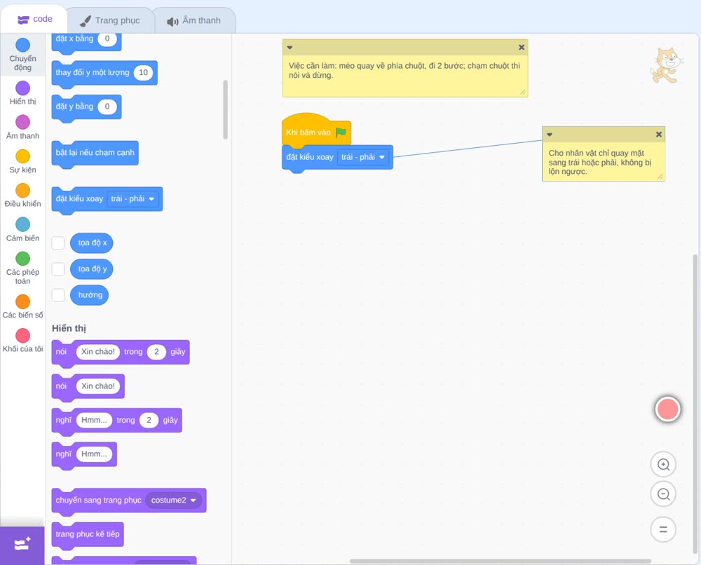Click the workspace vertical scrollbar
This screenshot has width=701, height=565.
695,404
